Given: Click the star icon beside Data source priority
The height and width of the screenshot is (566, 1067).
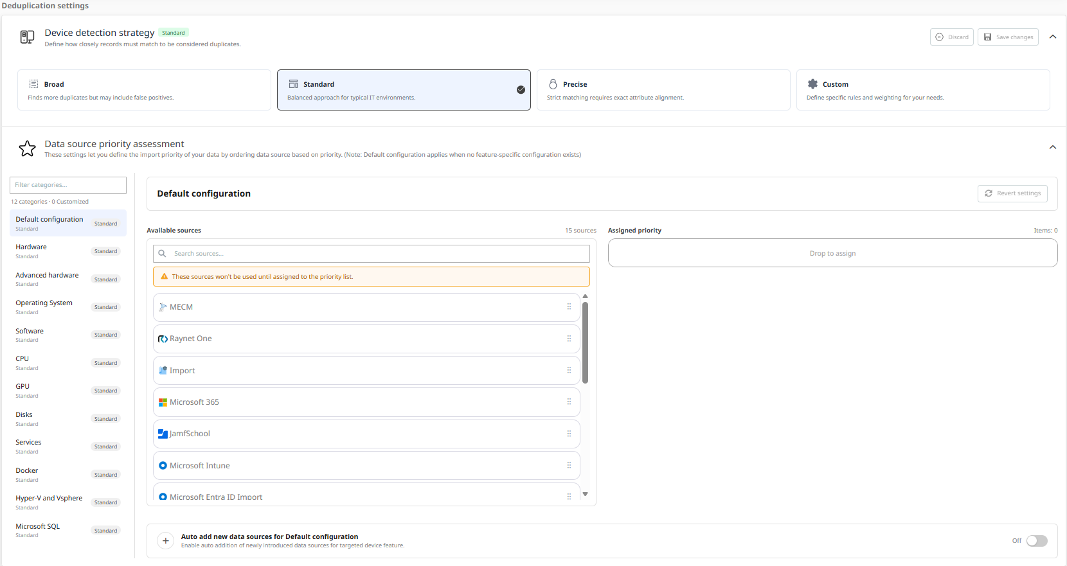Looking at the screenshot, I should 27,148.
